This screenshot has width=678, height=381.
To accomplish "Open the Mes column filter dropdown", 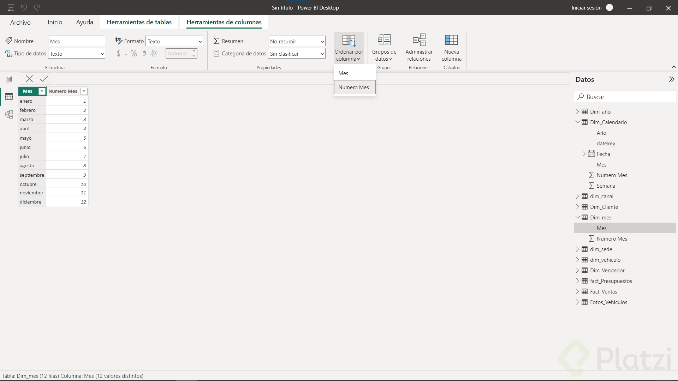I will tap(42, 91).
